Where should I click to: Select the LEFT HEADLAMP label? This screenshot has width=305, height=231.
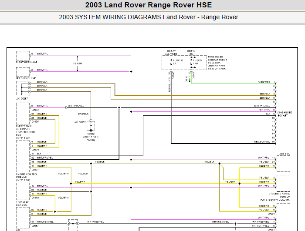click(x=26, y=78)
